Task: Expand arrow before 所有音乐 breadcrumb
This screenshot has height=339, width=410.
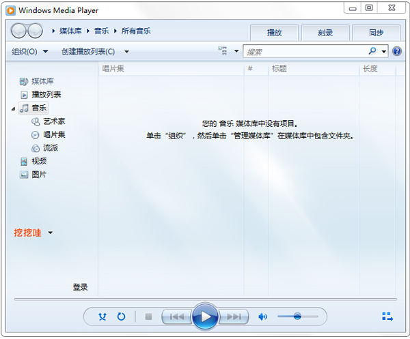Action: point(115,31)
